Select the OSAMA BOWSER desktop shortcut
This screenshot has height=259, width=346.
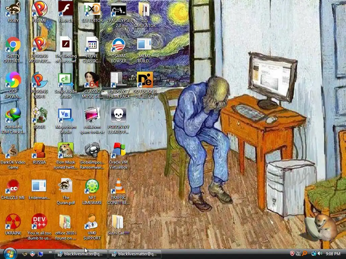coord(119,44)
